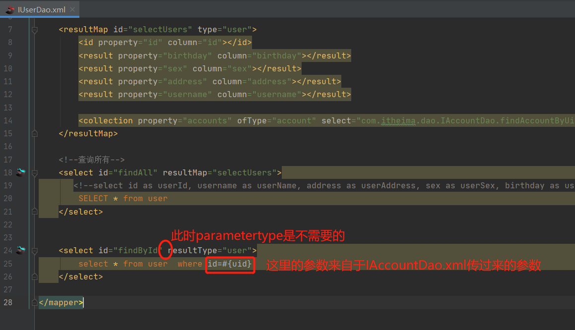Select the IUserDao.xml editor tab
The width and height of the screenshot is (575, 330).
(x=40, y=9)
